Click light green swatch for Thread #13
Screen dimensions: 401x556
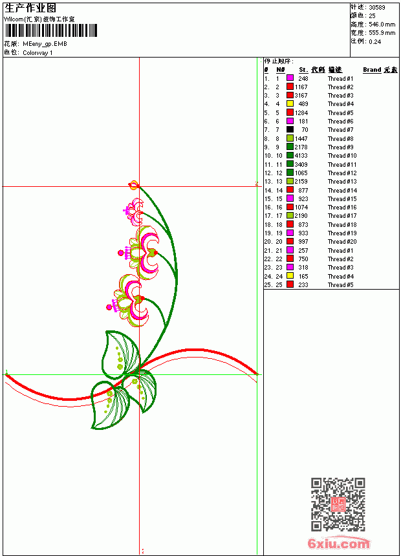[x=290, y=181]
